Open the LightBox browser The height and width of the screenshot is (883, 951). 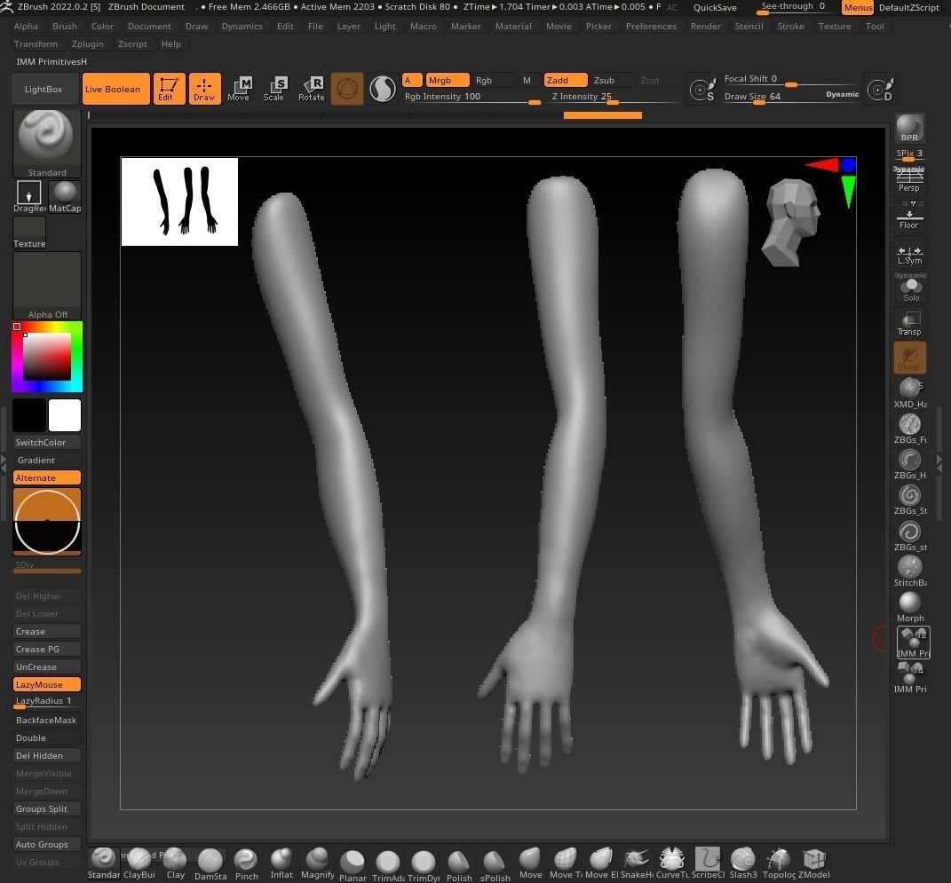43,89
